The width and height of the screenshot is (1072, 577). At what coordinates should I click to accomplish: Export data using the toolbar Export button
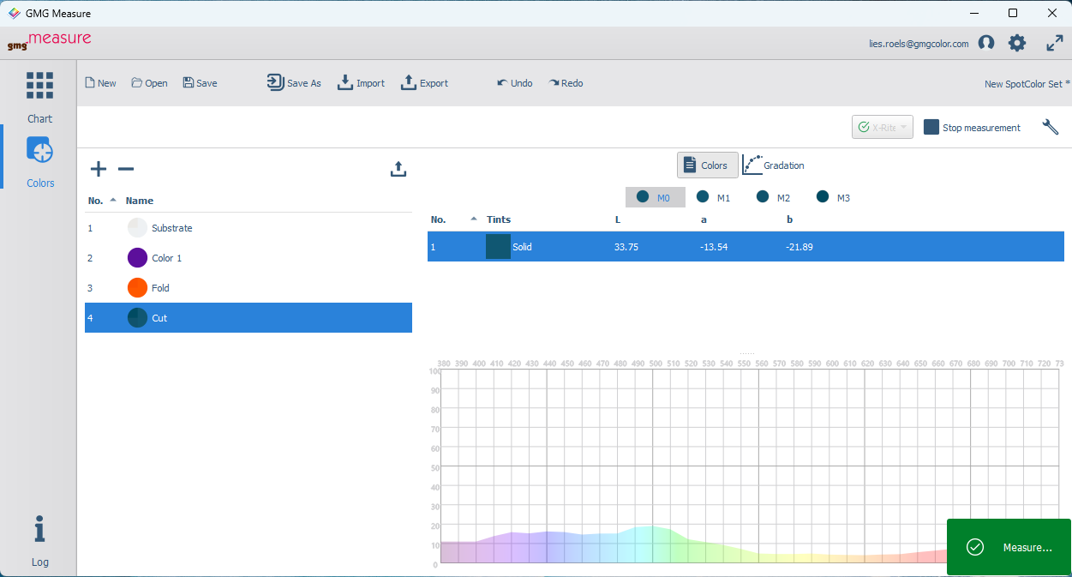point(425,83)
